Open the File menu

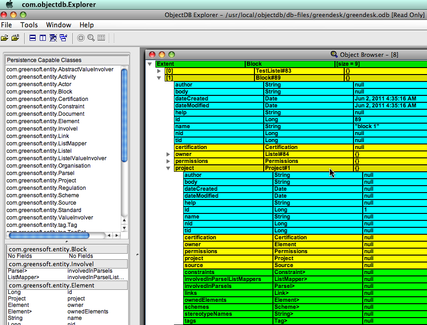tap(6, 25)
